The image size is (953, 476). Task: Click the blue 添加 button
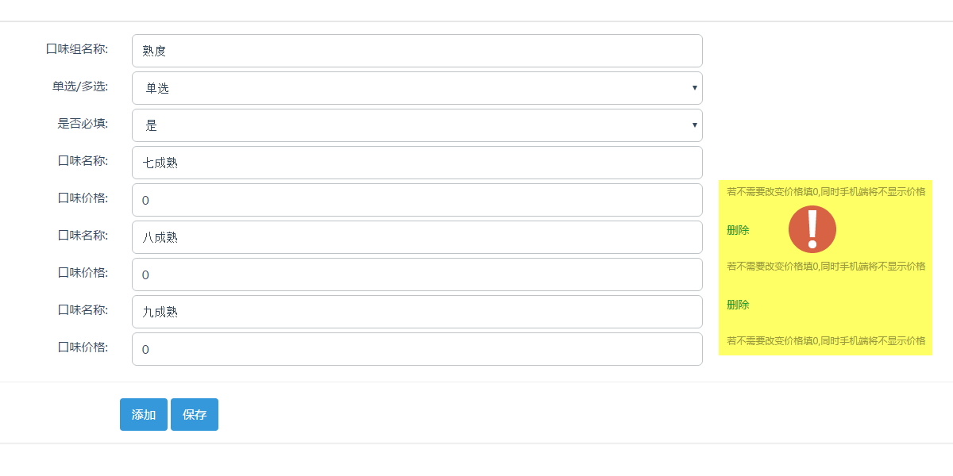(144, 414)
